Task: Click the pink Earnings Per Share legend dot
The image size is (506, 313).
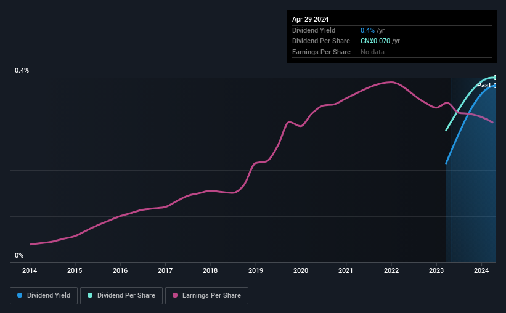Action: (175, 295)
